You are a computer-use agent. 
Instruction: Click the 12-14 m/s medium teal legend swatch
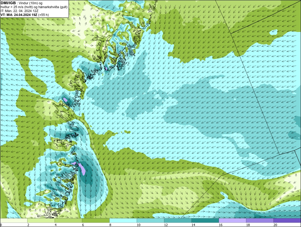coord(178,220)
